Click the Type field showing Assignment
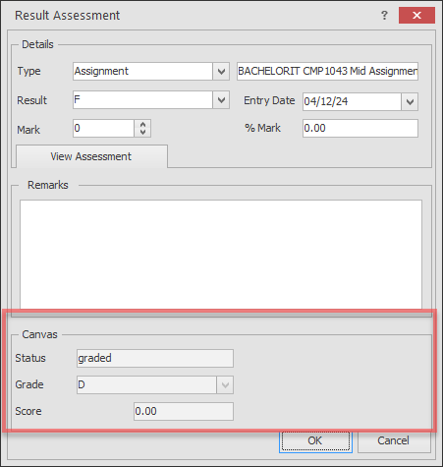Screen dimensions: 443x467 pyautogui.click(x=142, y=71)
